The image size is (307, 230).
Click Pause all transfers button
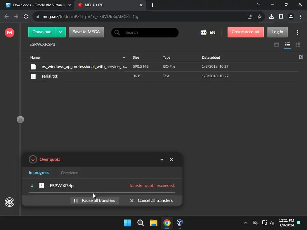coord(95,200)
